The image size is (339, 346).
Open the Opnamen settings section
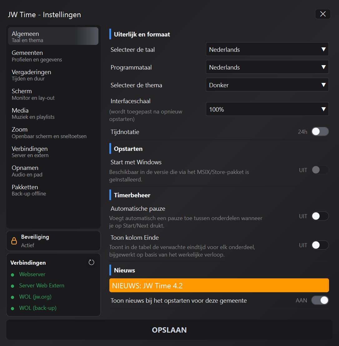pos(53,171)
